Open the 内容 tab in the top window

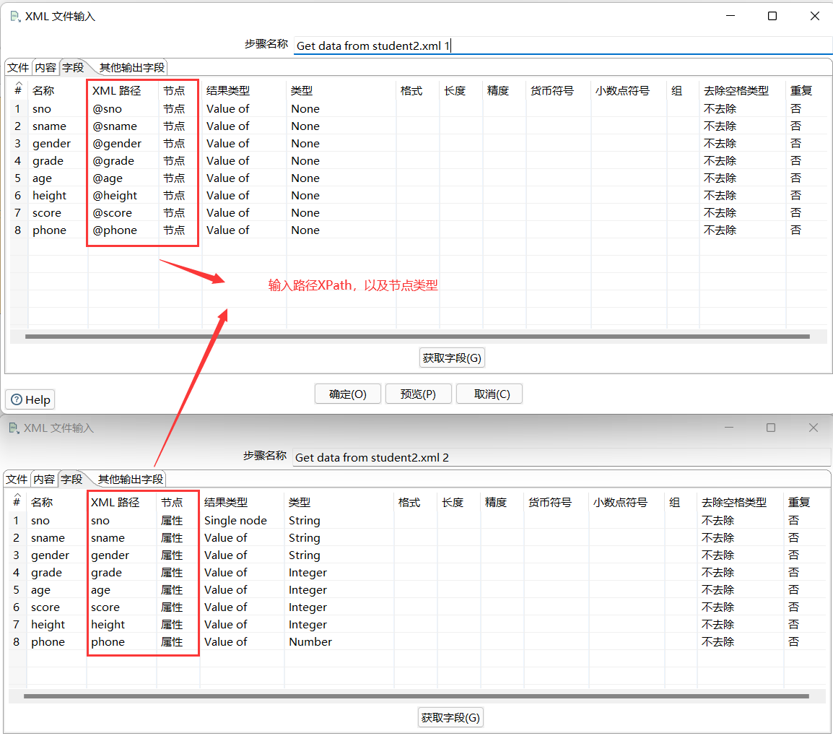pyautogui.click(x=45, y=67)
